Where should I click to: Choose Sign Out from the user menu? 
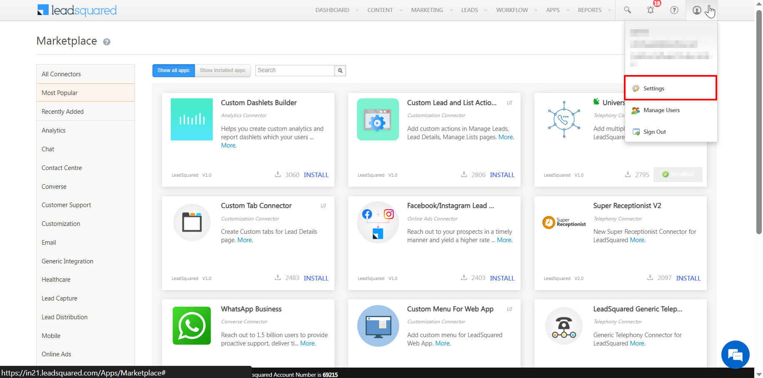pos(671,132)
